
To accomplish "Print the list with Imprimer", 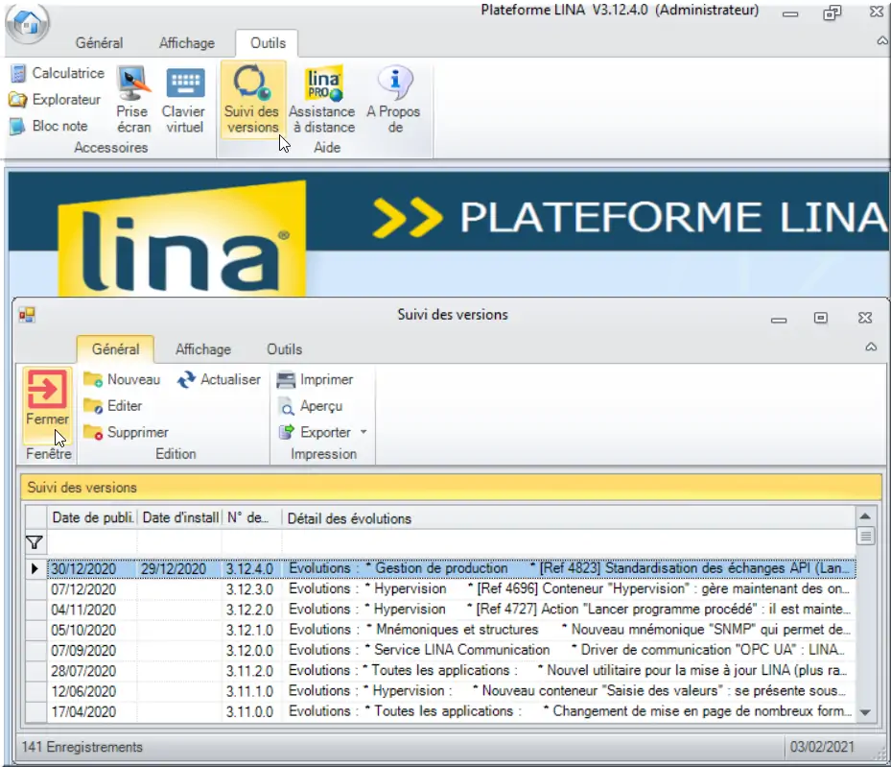I will [x=315, y=379].
